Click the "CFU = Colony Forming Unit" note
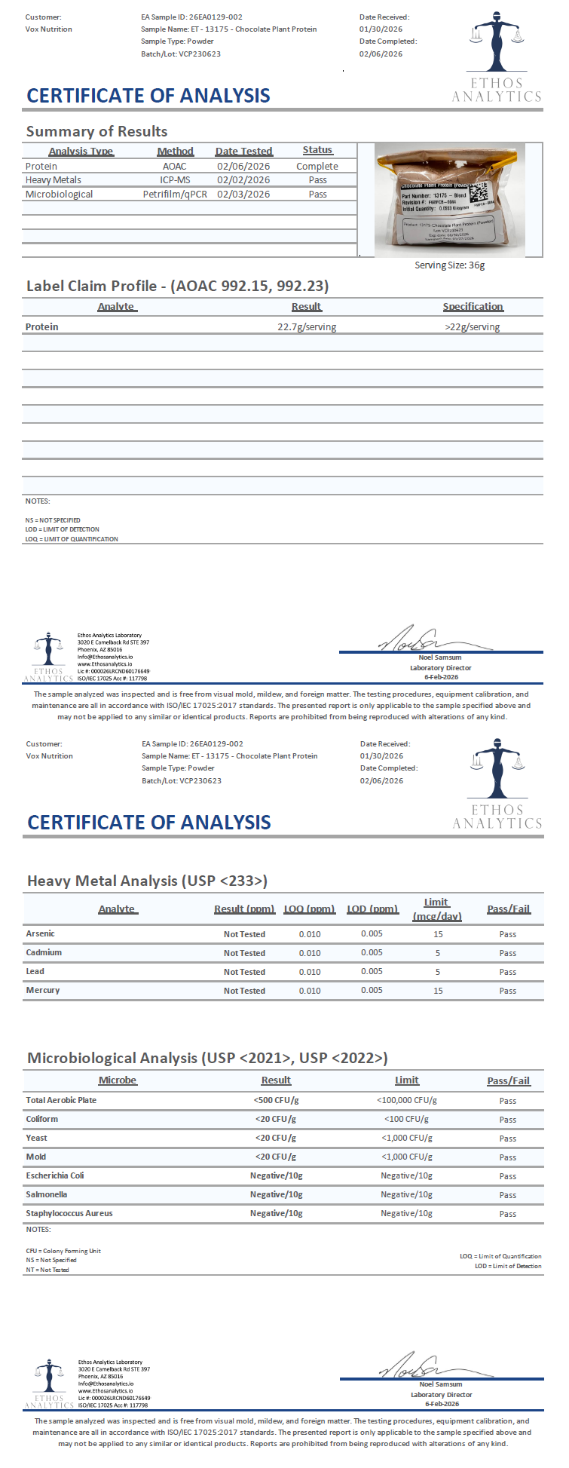Image resolution: width=569 pixels, height=1468 pixels. (x=63, y=1251)
